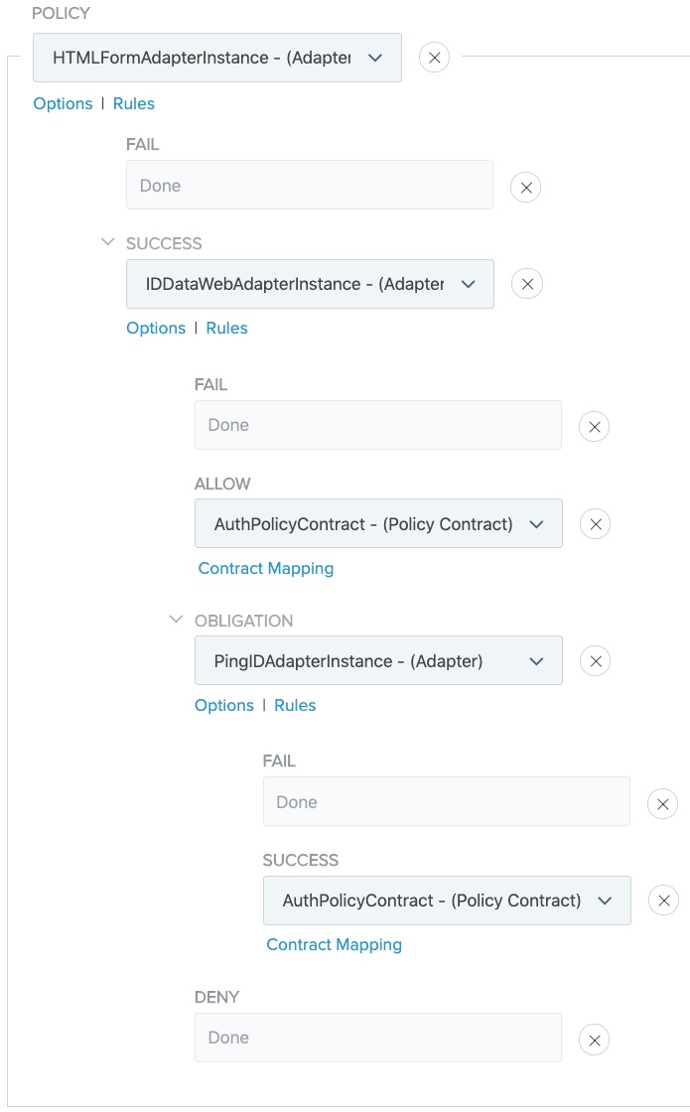The width and height of the screenshot is (690, 1112).
Task: Collapse the SUCCESS branch of HTMLFormAdapterInstance
Action: pos(108,242)
